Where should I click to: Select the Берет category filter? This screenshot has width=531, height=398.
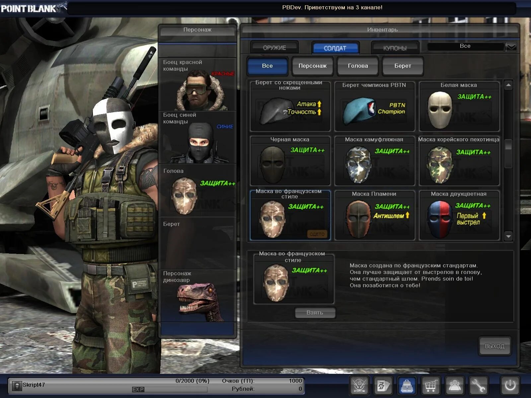pos(403,66)
